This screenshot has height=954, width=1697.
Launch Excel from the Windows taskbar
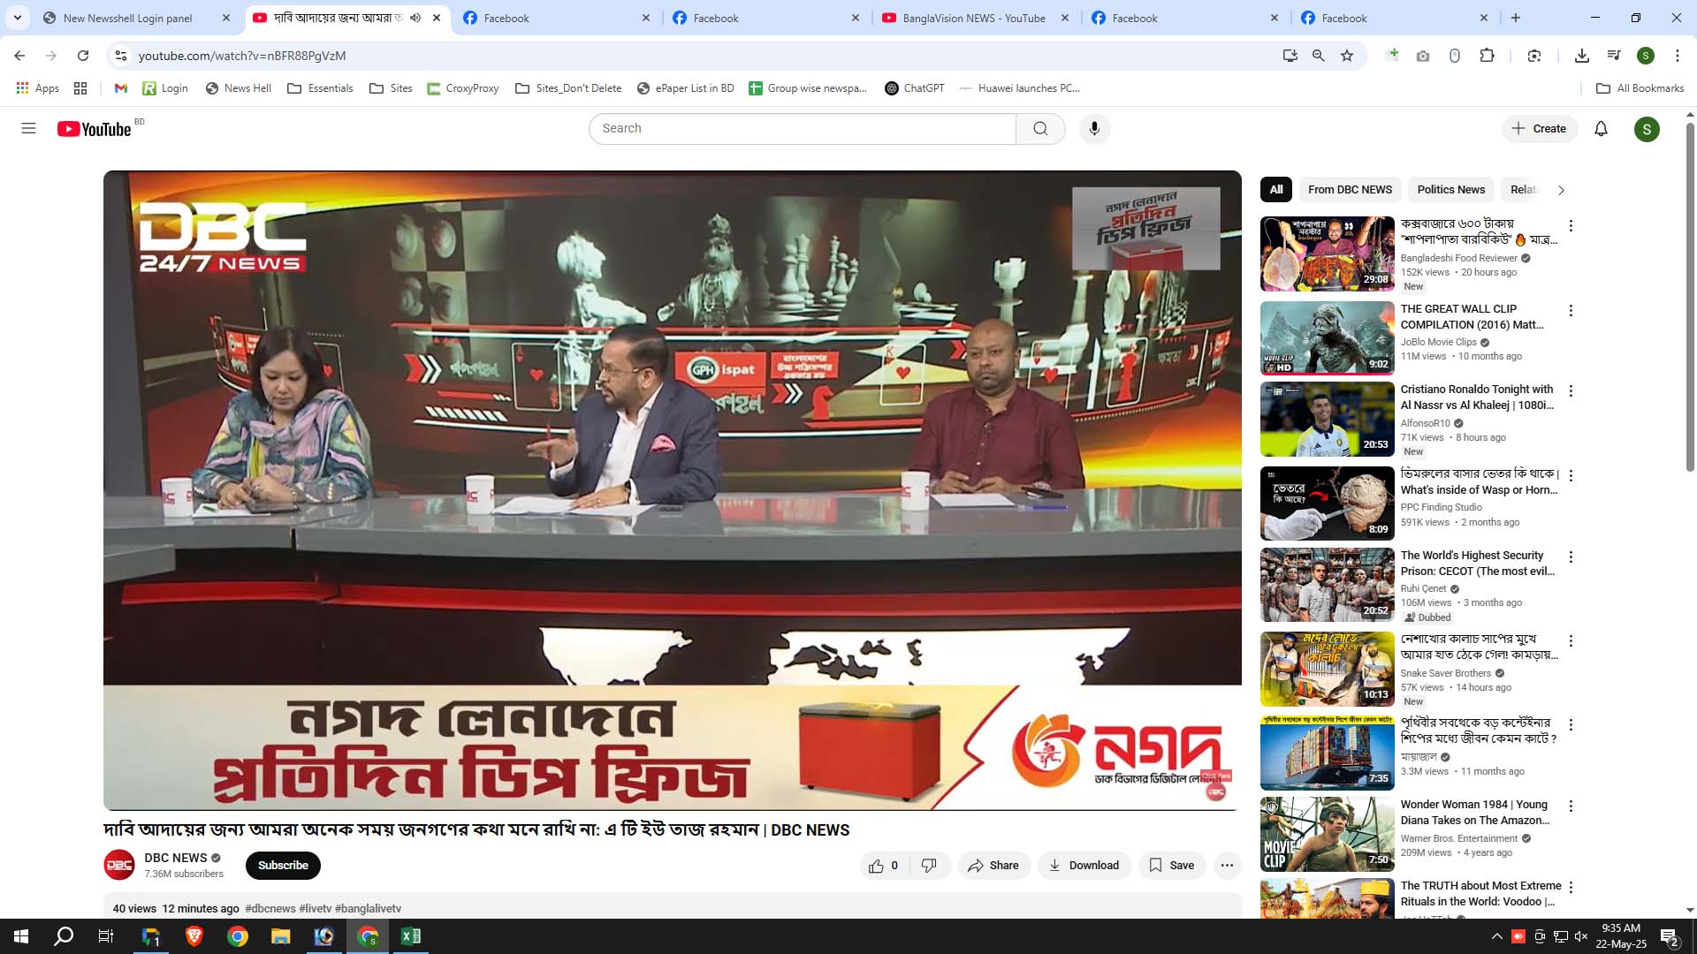tap(411, 936)
